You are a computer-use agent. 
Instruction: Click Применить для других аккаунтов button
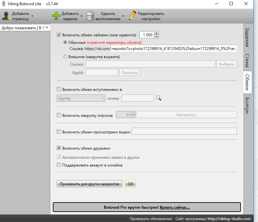point(89,184)
